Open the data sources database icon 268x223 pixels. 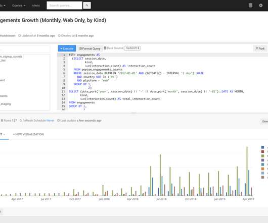[250, 6]
